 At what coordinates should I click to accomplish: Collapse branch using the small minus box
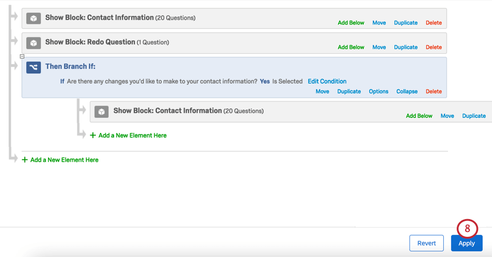22,56
